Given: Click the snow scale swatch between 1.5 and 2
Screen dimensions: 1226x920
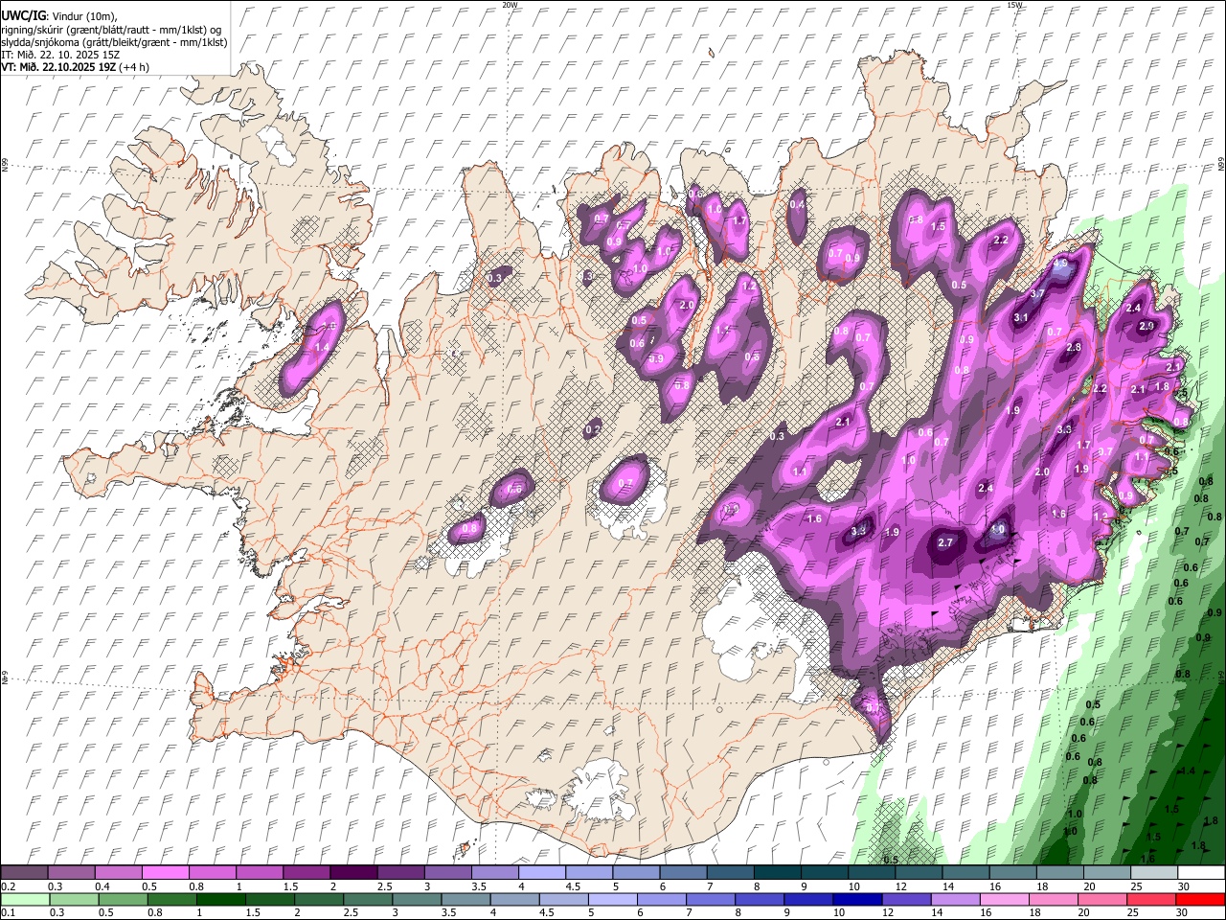Looking at the screenshot, I should (x=306, y=873).
